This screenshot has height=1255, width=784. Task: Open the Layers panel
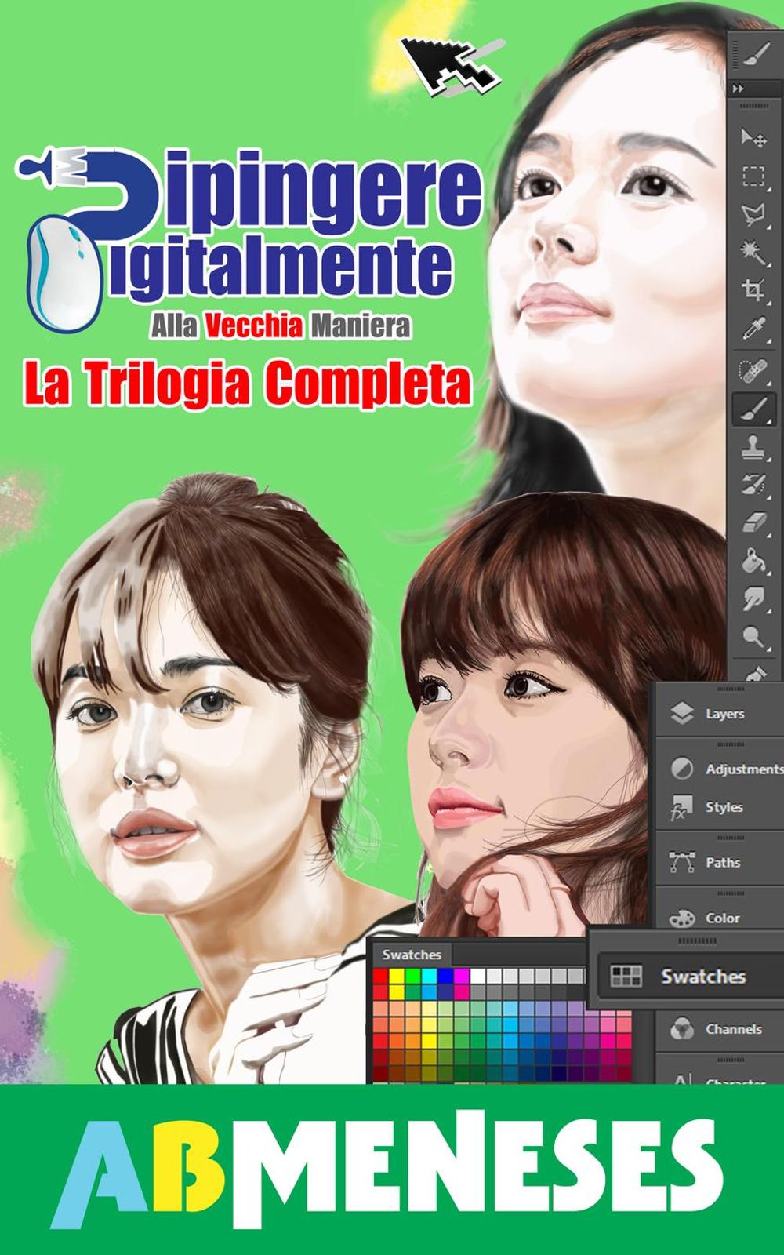pos(724,714)
